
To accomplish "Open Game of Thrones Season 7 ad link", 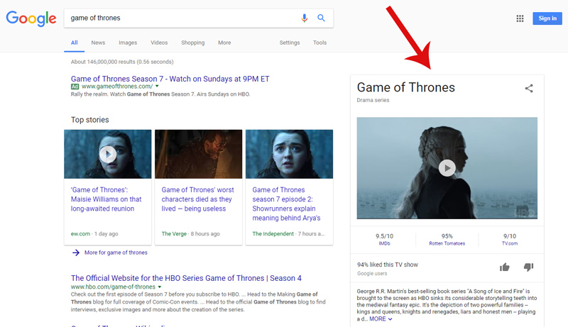I will tap(170, 79).
